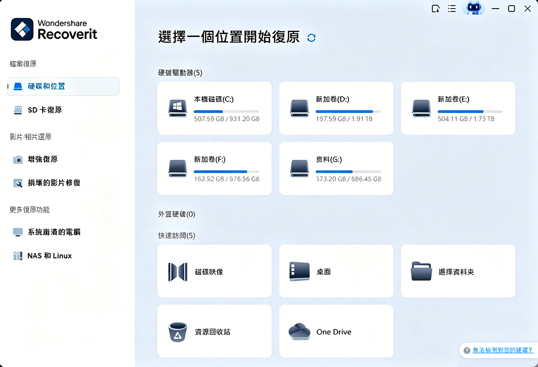Click the usage bar of 本機磁碟(C:)

click(x=226, y=111)
